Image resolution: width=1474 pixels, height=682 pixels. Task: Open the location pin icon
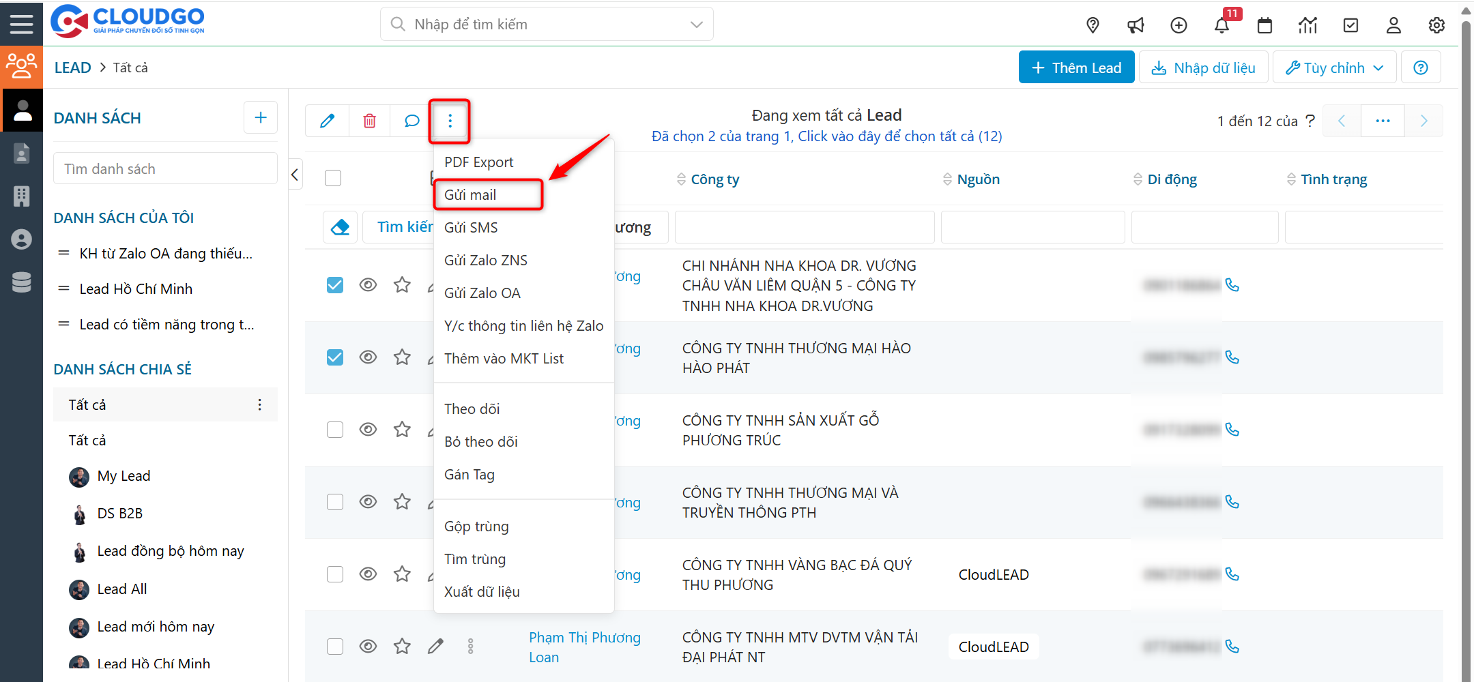click(1093, 26)
